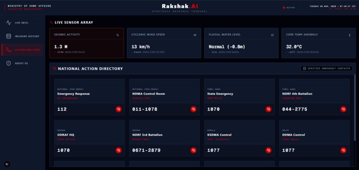The height and width of the screenshot is (170, 359).
Task: Click the 0671-2879 phone number
Action: point(146,150)
